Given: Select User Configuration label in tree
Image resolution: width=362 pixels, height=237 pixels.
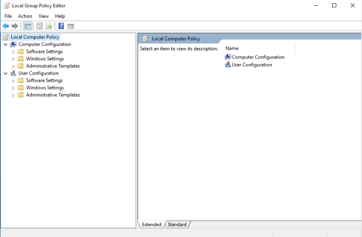Looking at the screenshot, I should click(x=39, y=73).
